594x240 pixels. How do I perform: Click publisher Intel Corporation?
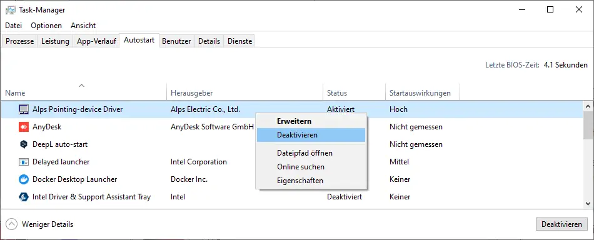tap(199, 162)
